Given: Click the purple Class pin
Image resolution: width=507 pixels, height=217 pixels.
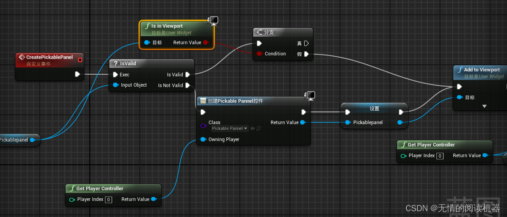Looking at the screenshot, I should click(203, 126).
